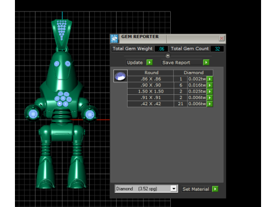Image resolution: width=276 pixels, height=207 pixels.
Task: Click the Set Material label button
Action: pos(196,189)
